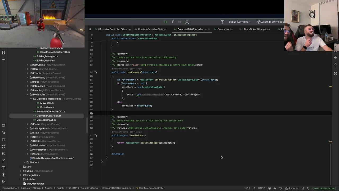Open Moveable.cs in project tree

click(x=47, y=107)
